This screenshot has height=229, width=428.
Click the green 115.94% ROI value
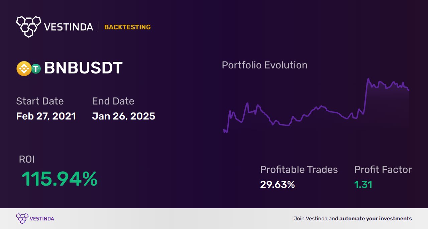coord(59,179)
